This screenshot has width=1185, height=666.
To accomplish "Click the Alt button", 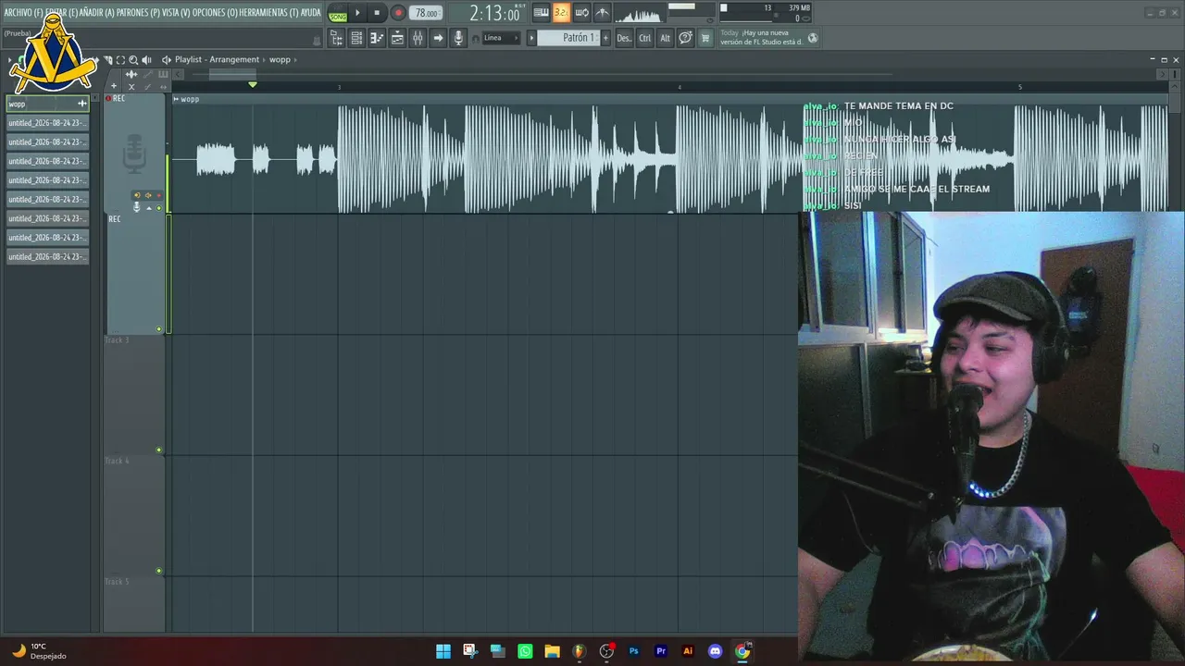I will 665,38.
